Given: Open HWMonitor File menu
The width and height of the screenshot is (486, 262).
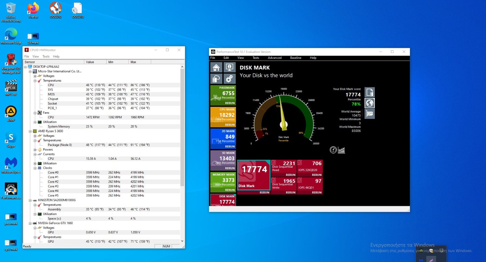Looking at the screenshot, I should 27,56.
